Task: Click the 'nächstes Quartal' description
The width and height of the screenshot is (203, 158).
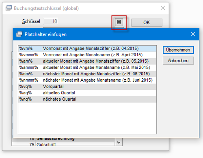Action: (60, 99)
